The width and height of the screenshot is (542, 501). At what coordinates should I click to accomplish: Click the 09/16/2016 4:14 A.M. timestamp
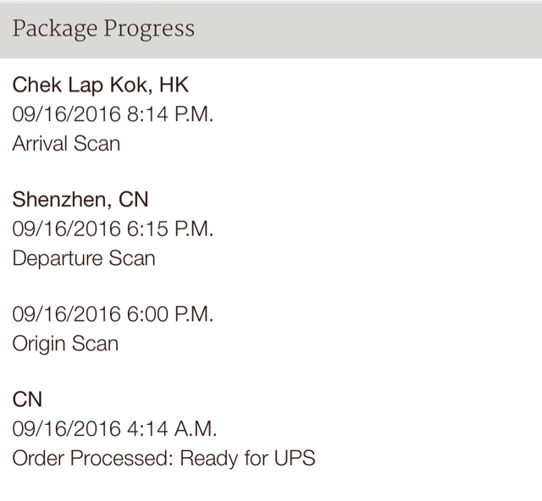tap(114, 429)
